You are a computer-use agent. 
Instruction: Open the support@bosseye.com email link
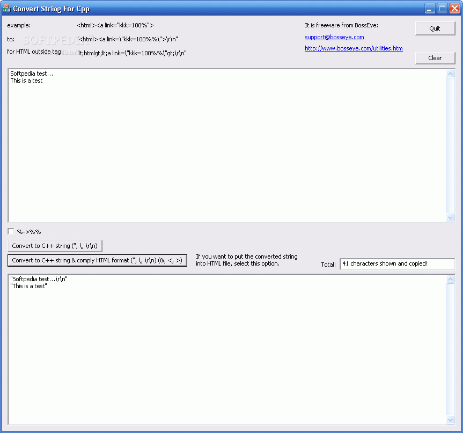334,37
